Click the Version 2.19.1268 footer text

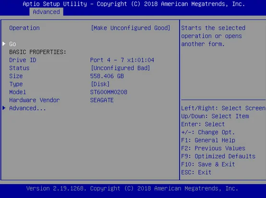pyautogui.click(x=132, y=188)
